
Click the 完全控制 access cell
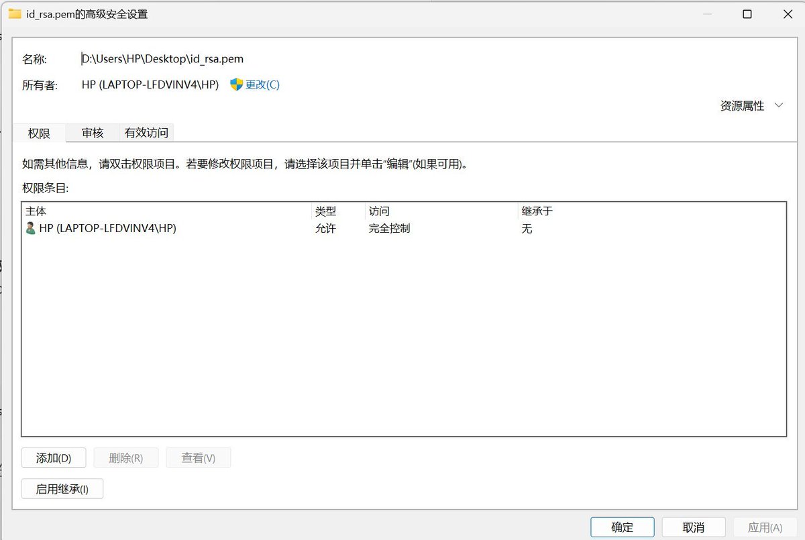pyautogui.click(x=389, y=229)
